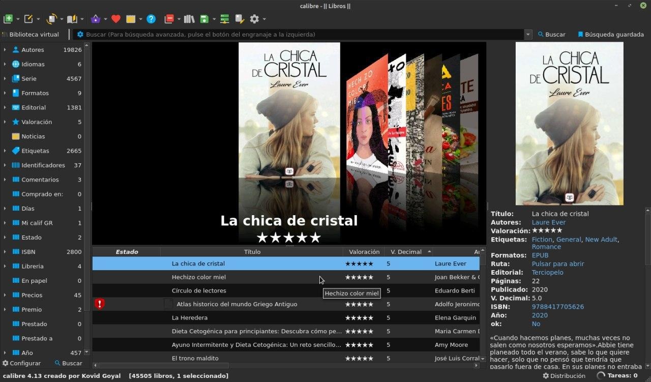Expand the Autores category
651x382 pixels.
point(5,50)
